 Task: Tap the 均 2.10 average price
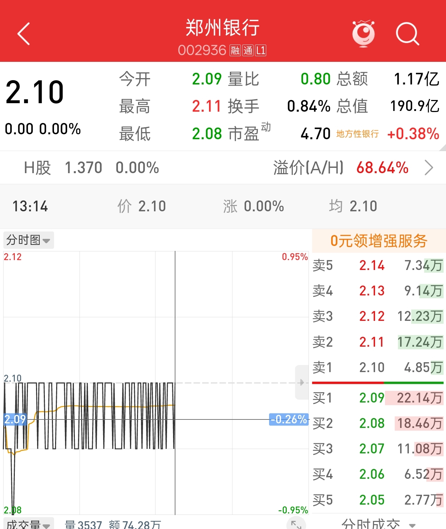pyautogui.click(x=353, y=206)
